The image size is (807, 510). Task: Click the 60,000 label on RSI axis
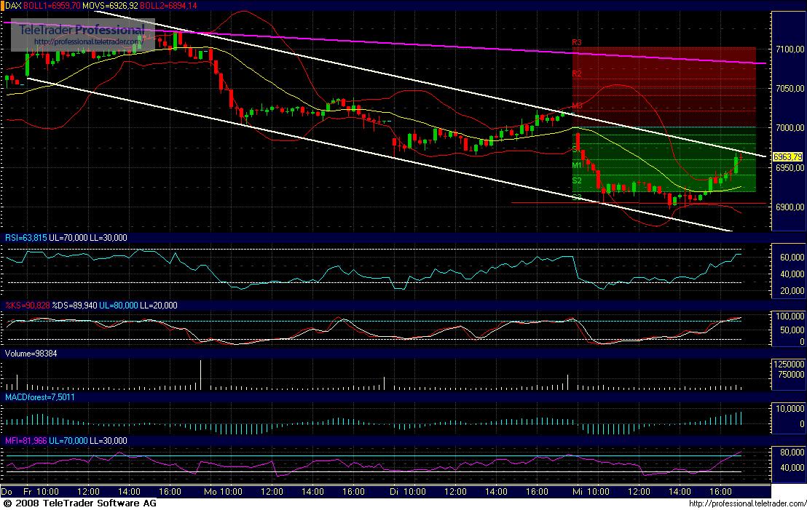[x=792, y=257]
